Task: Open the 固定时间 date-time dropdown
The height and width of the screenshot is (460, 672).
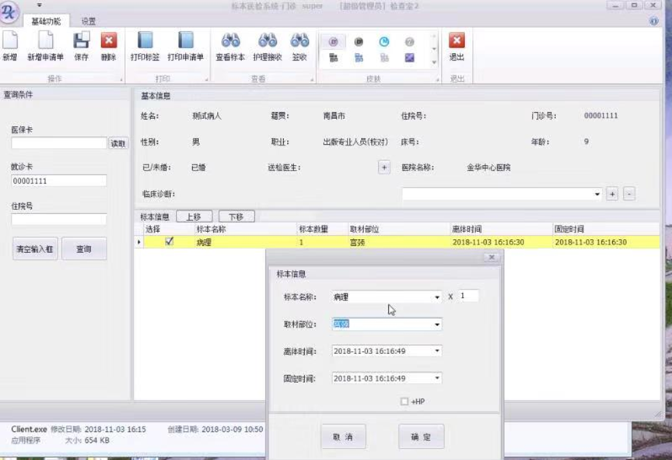Action: click(x=436, y=378)
